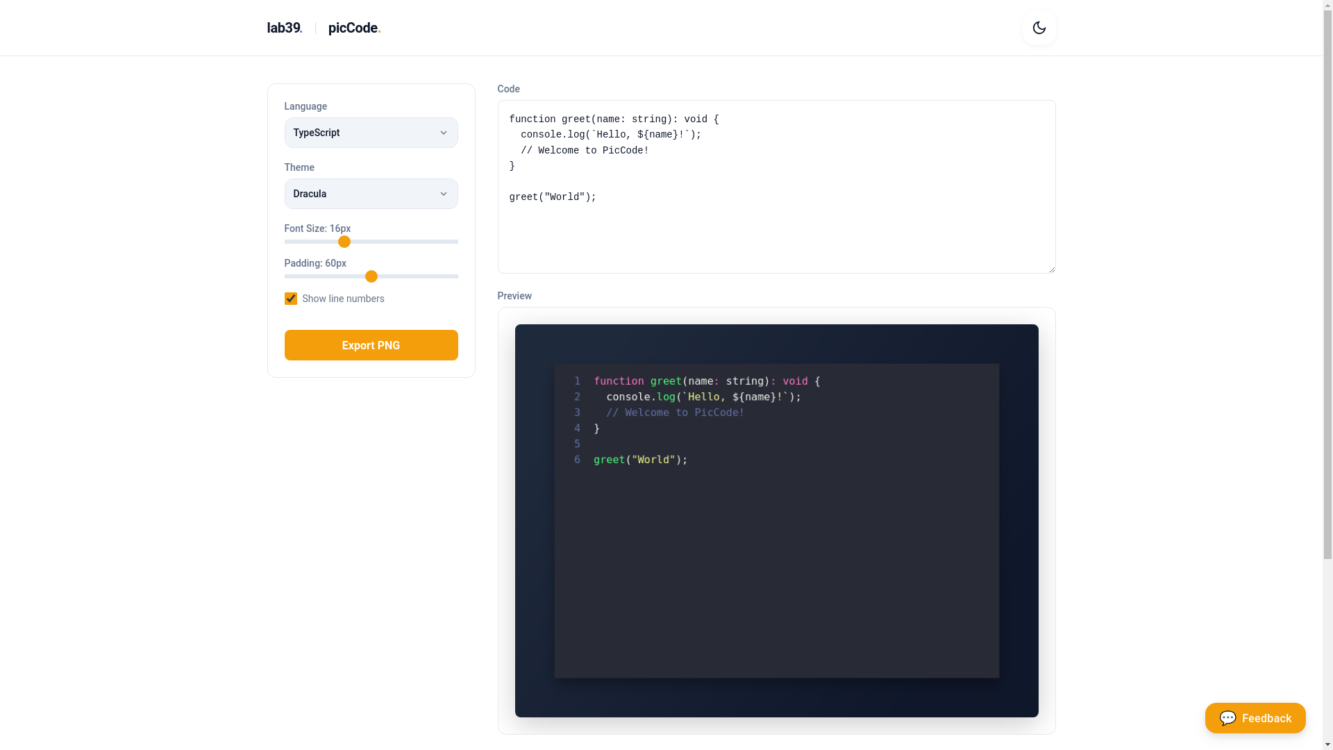
Task: Click the left end of Font Size track
Action: 287,242
